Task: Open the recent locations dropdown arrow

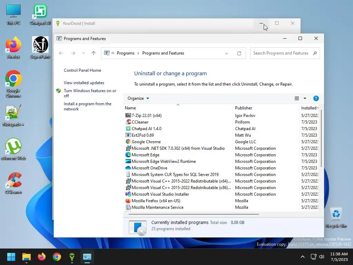Action: [83, 53]
